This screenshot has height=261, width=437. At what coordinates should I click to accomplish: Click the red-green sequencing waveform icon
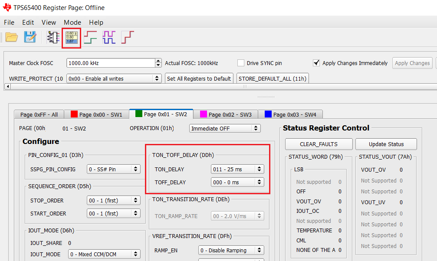(x=90, y=37)
